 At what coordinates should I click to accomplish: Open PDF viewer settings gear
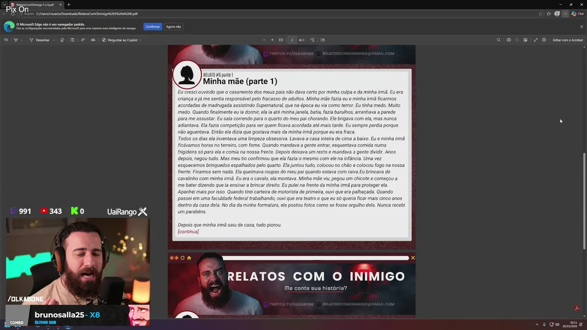coord(544,40)
